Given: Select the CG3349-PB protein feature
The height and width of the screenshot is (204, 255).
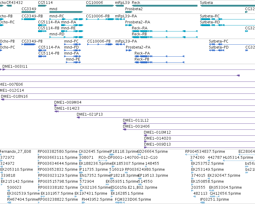Looking at the screenshot, I should click(x=29, y=44).
